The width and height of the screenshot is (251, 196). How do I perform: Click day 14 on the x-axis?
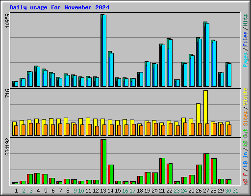(x=110, y=191)
